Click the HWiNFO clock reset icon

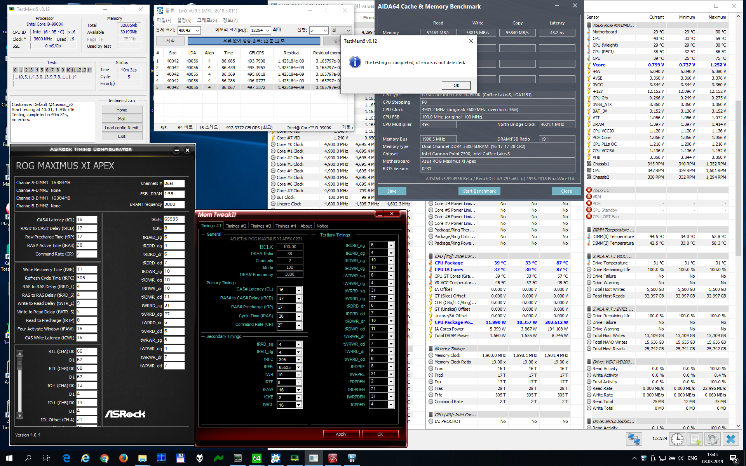(x=677, y=439)
